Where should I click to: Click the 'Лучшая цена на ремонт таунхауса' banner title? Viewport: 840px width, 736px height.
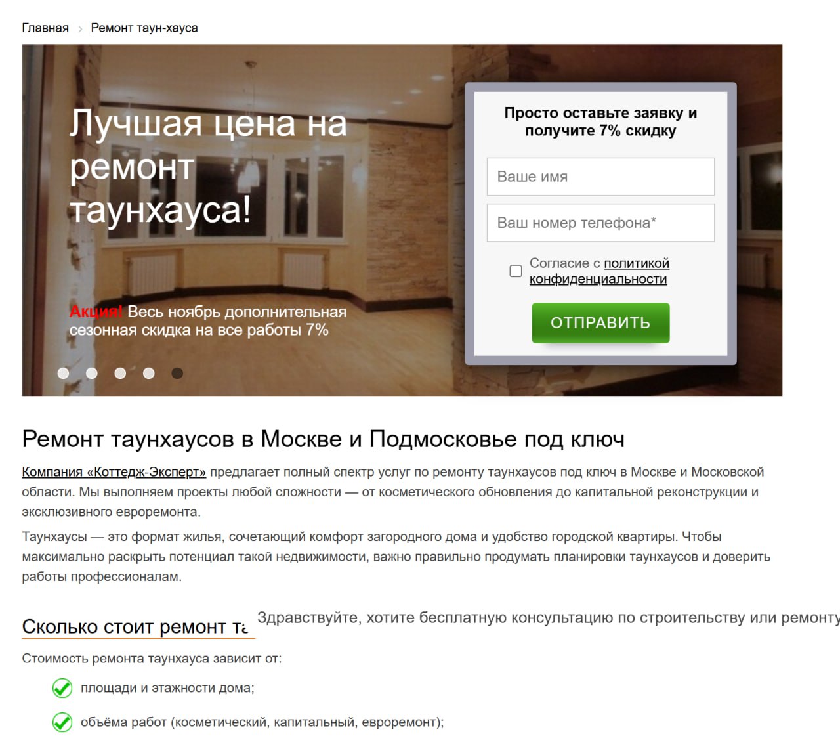point(208,167)
